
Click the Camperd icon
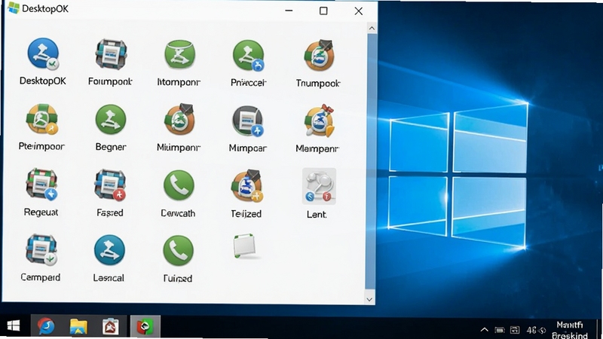(41, 250)
